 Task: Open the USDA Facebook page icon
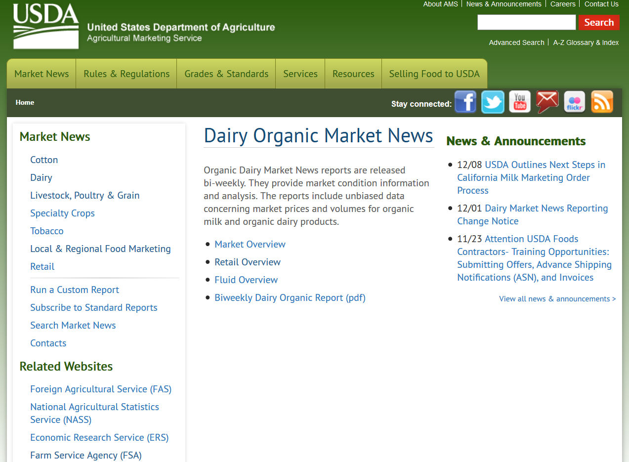tap(465, 102)
